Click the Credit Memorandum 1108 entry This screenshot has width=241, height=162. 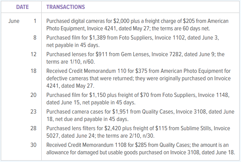[x=141, y=149]
